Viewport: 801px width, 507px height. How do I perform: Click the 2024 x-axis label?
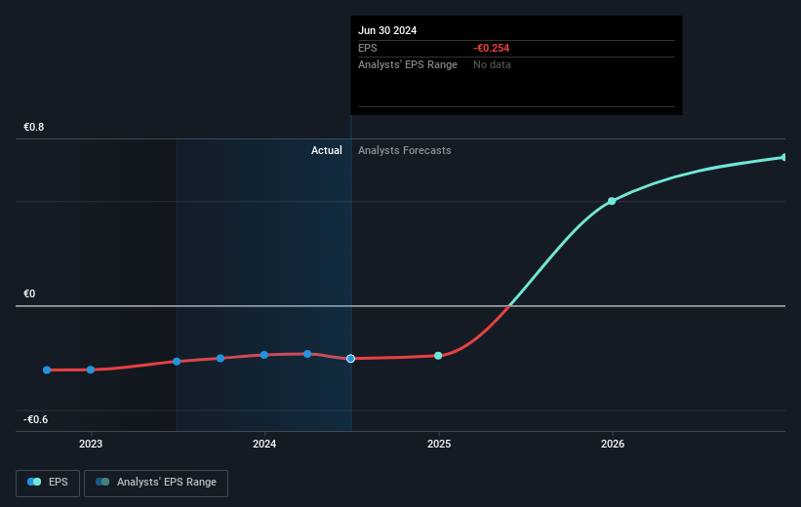(x=264, y=445)
